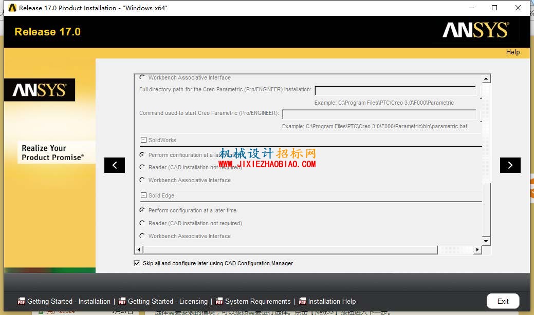Proceed with the right arrow Next button
This screenshot has height=315, width=534.
pos(510,165)
